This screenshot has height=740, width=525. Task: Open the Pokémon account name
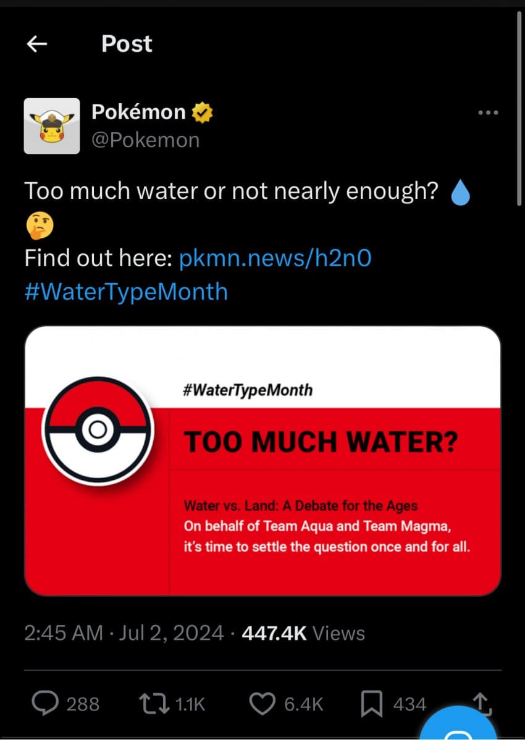[138, 112]
